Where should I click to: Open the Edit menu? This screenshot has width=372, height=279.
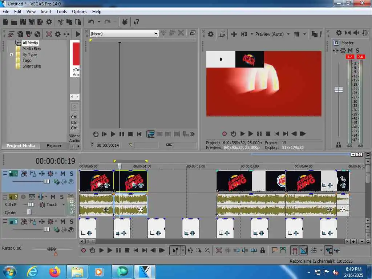tap(18, 11)
